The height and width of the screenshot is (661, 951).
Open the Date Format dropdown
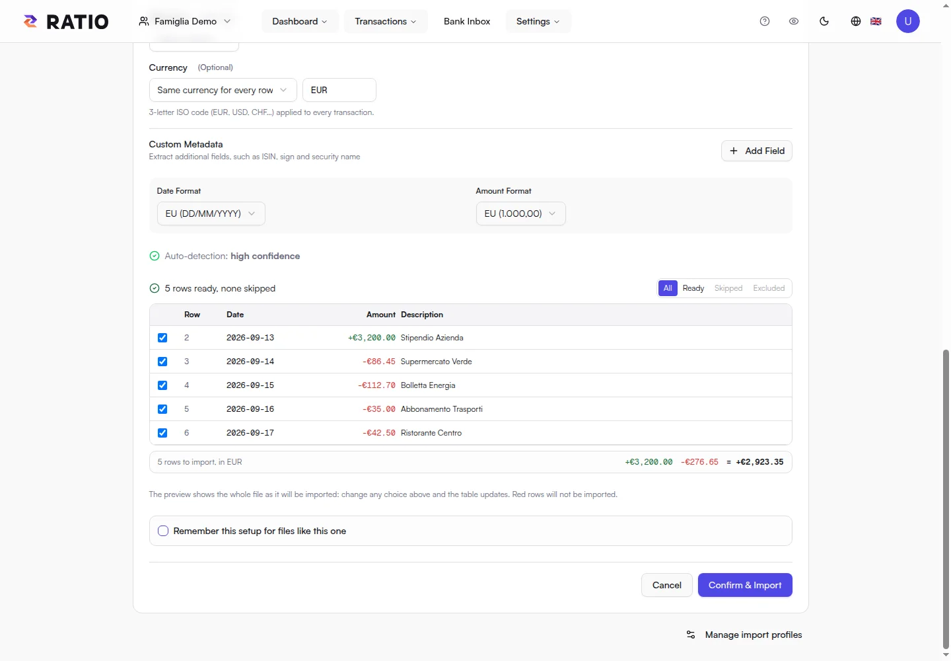pos(211,214)
